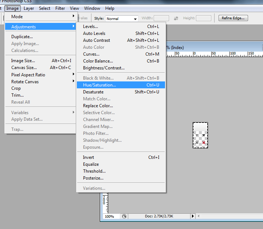Open the Style dropdown in options bar

[121, 19]
